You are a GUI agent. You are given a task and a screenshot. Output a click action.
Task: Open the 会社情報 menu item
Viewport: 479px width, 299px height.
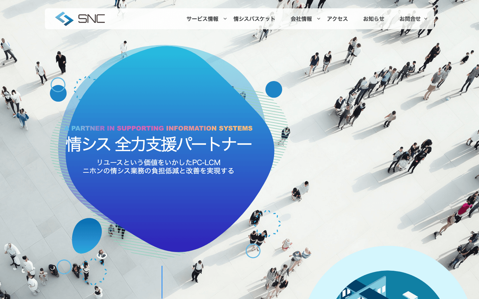(301, 19)
